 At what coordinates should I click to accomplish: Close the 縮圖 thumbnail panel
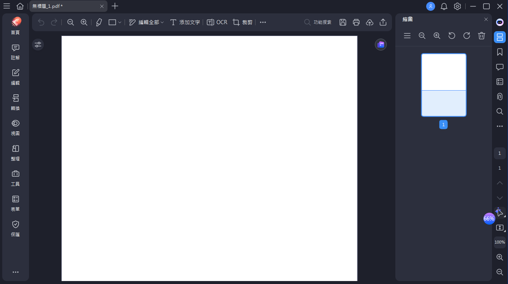486,19
